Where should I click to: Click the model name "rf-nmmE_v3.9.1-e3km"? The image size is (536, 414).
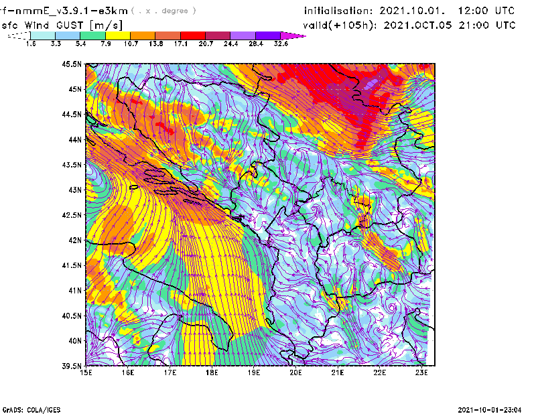(x=64, y=11)
